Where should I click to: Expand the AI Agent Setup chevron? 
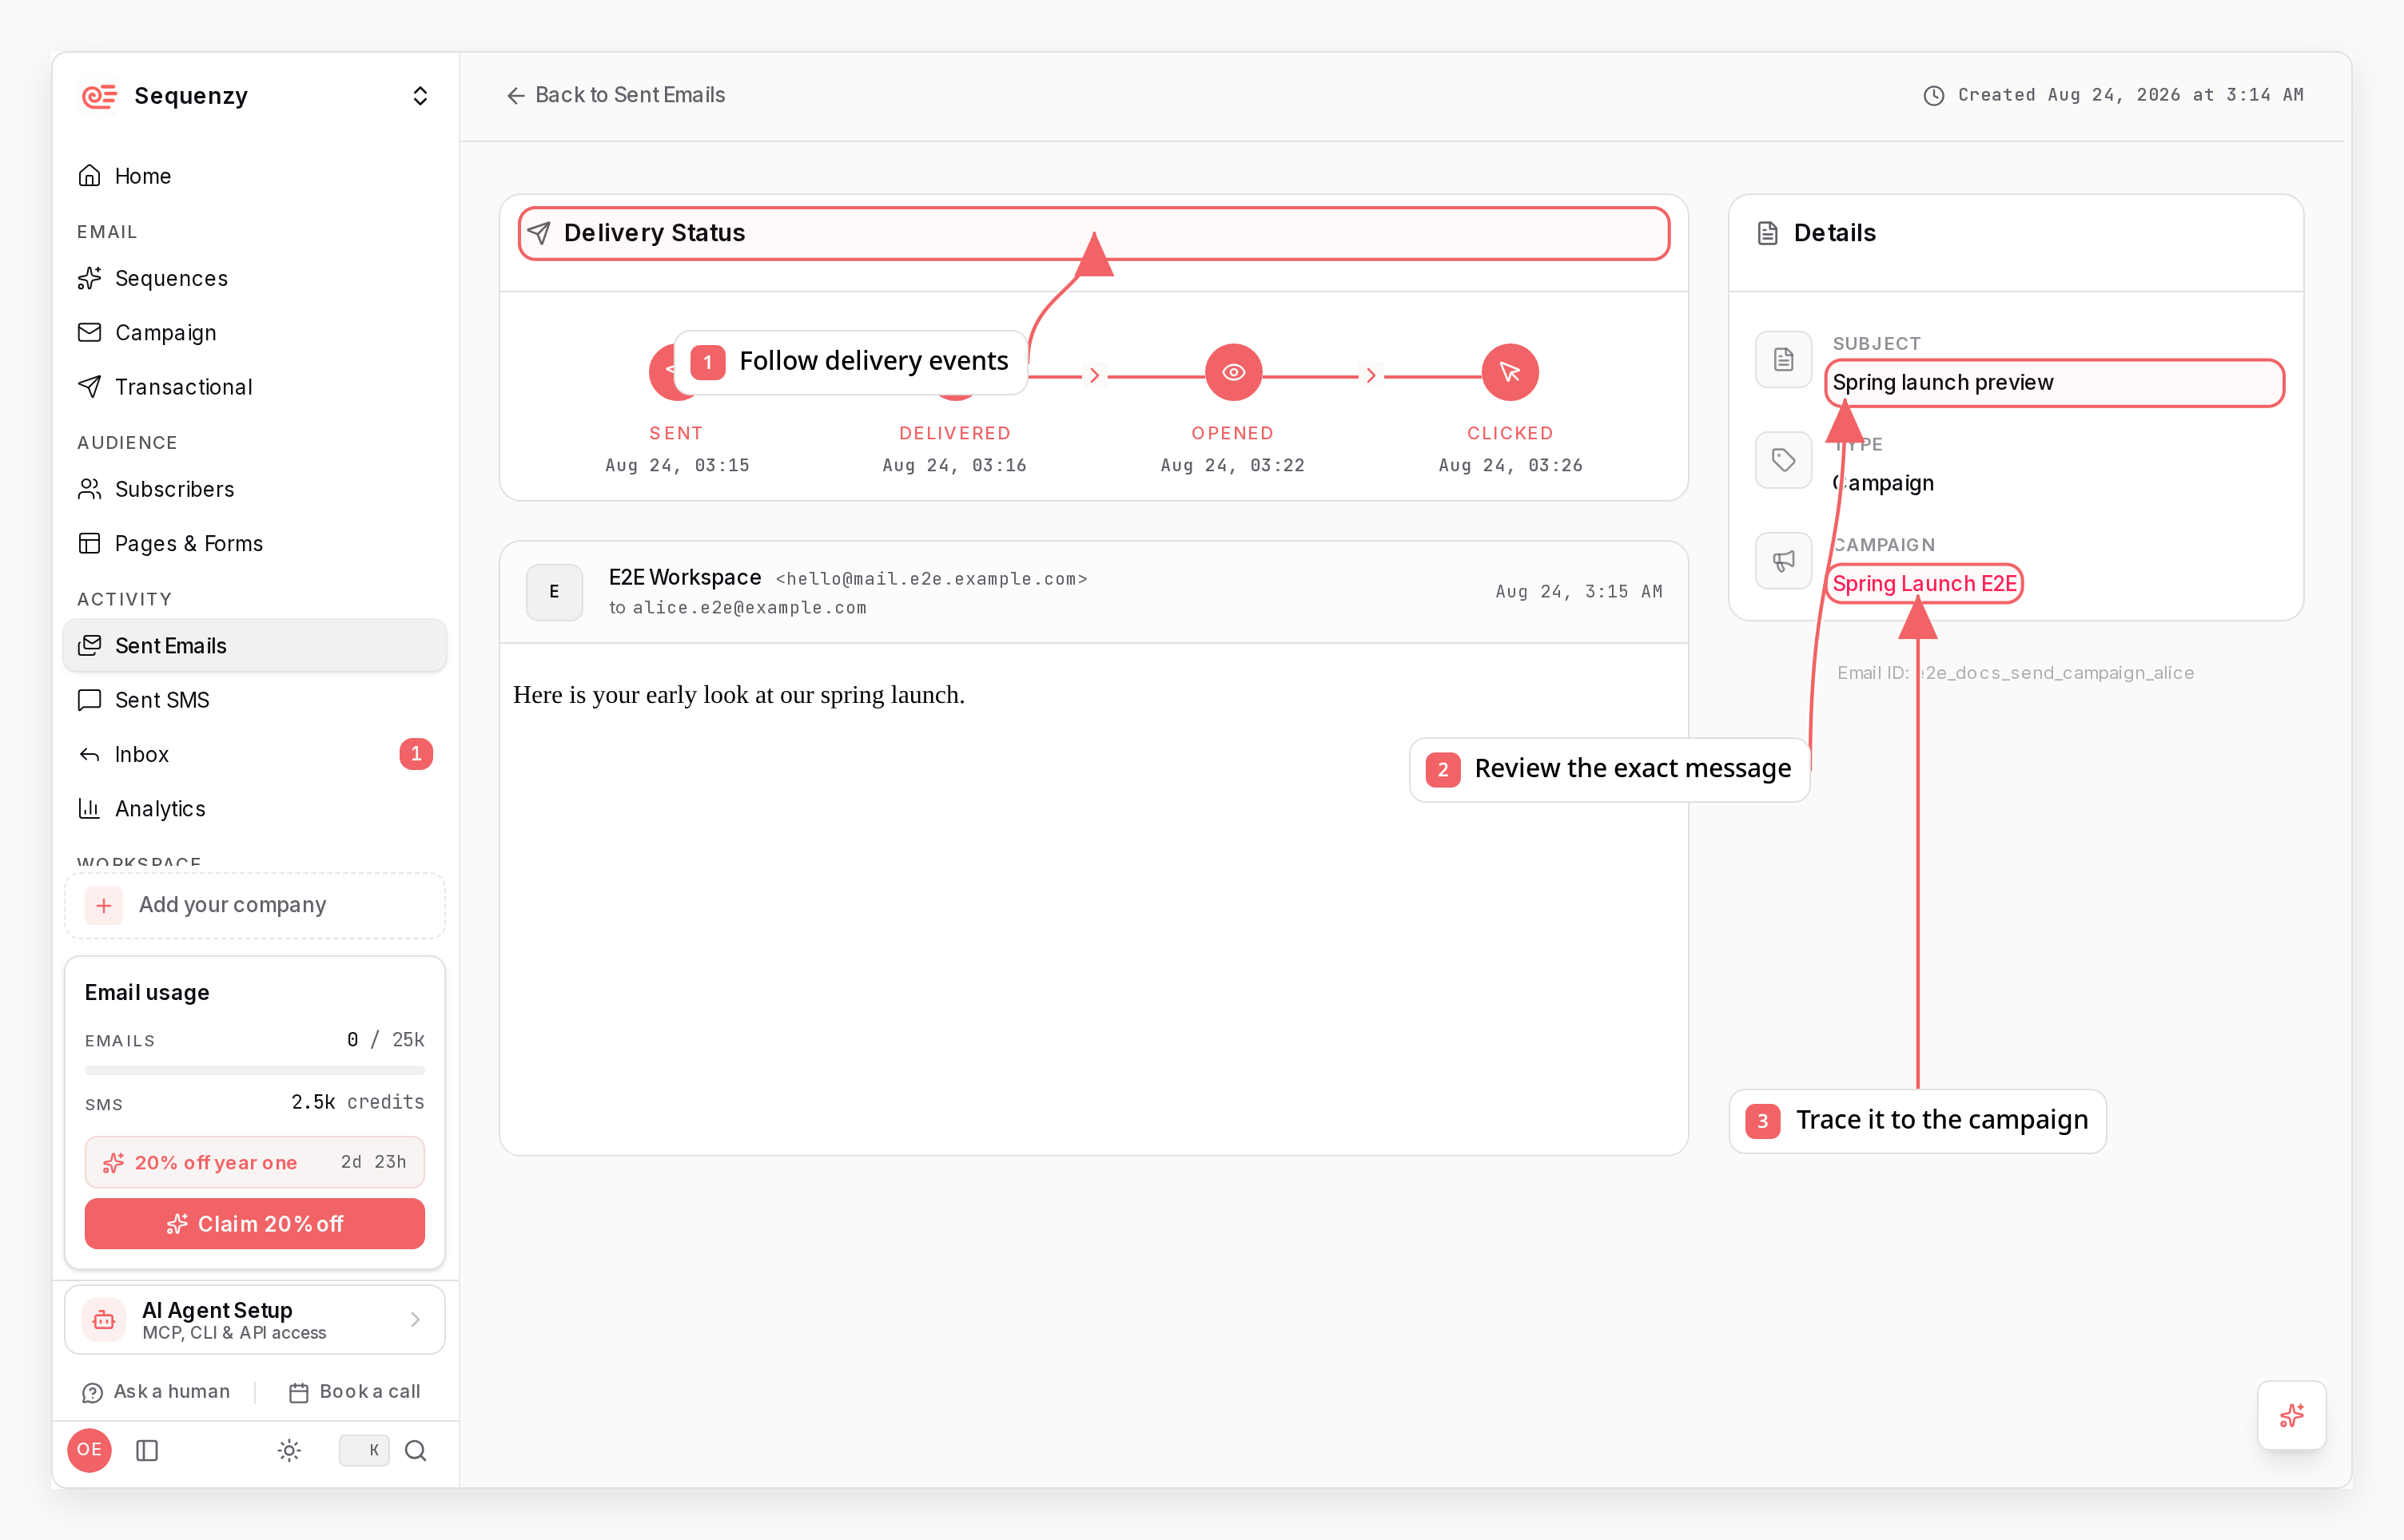[415, 1320]
